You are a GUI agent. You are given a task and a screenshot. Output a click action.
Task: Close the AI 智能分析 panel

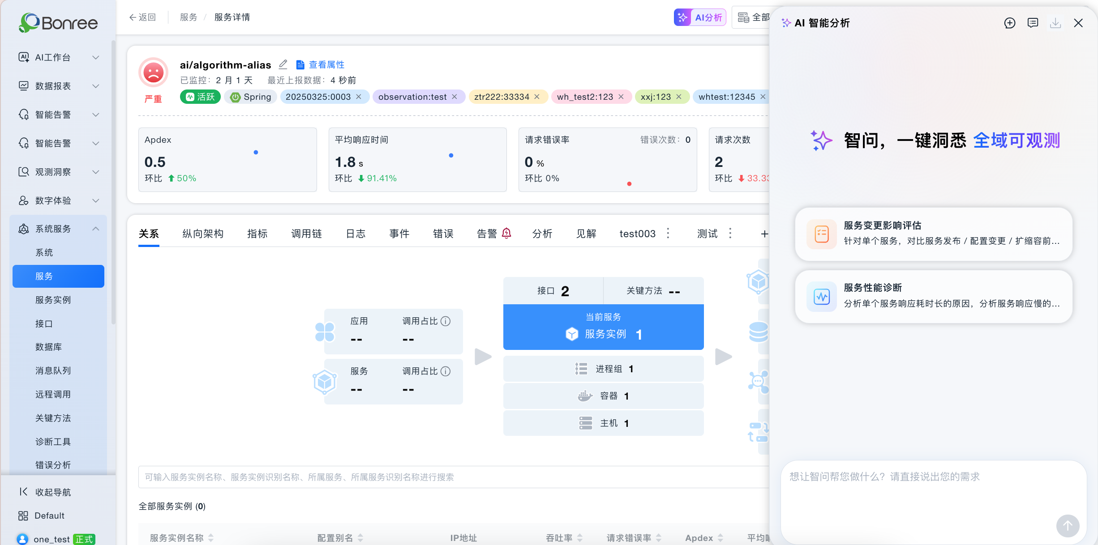coord(1078,23)
